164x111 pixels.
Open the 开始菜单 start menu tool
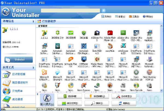18,91
